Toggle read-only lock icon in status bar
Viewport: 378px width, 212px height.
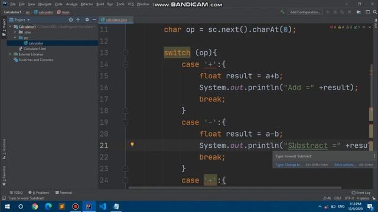pyautogui.click(x=374, y=198)
